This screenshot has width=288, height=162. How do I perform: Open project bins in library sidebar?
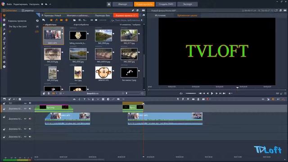click(x=4, y=15)
